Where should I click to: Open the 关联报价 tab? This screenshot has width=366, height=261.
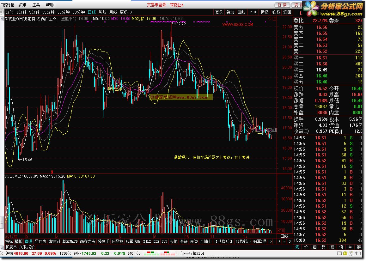pyautogui.click(x=27, y=247)
